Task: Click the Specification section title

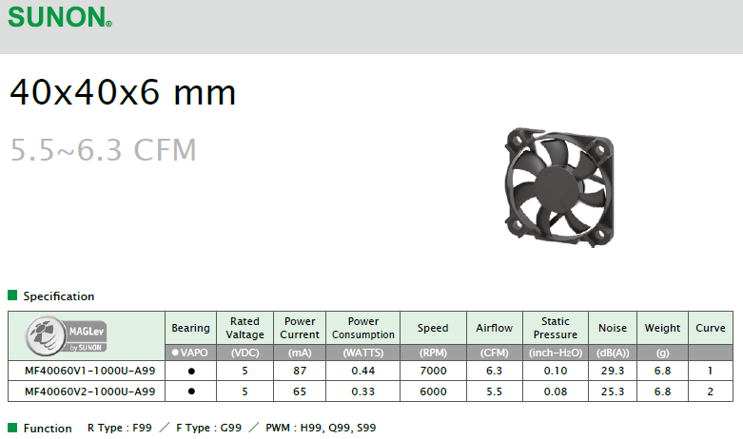Action: [59, 296]
